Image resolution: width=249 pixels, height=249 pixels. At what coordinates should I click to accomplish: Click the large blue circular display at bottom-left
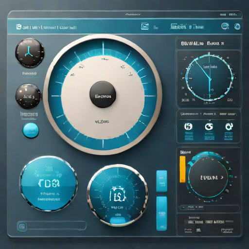49,184
